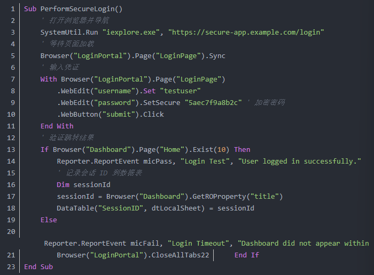Click the micPass argument on line 14
This screenshot has height=275, width=374.
(x=158, y=161)
